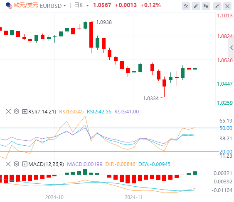Click the EUR/USD flag icon

pos(9,6)
